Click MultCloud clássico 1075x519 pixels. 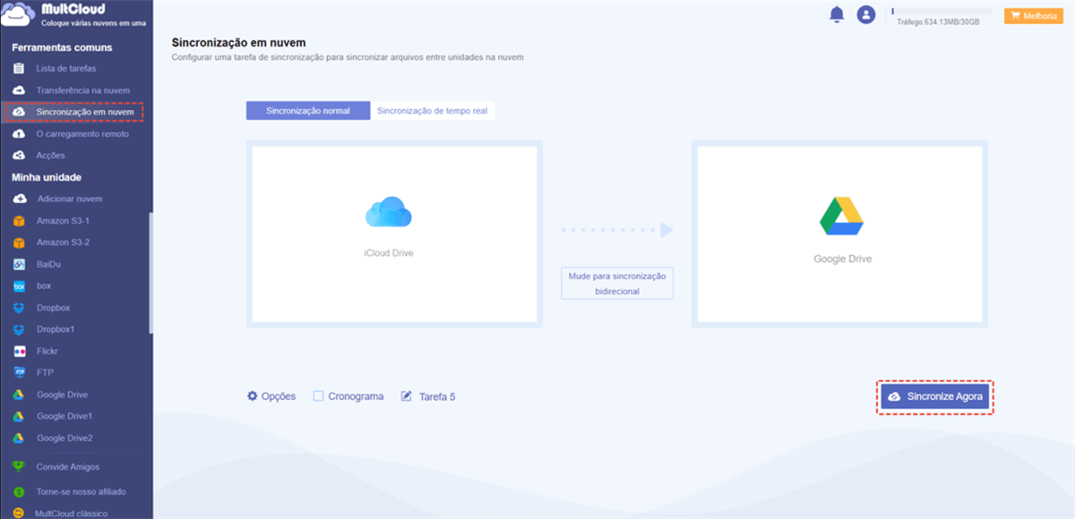[71, 514]
